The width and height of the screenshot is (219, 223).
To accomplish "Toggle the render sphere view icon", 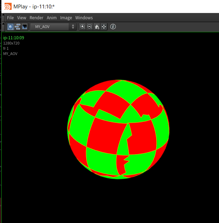I will (x=11, y=27).
